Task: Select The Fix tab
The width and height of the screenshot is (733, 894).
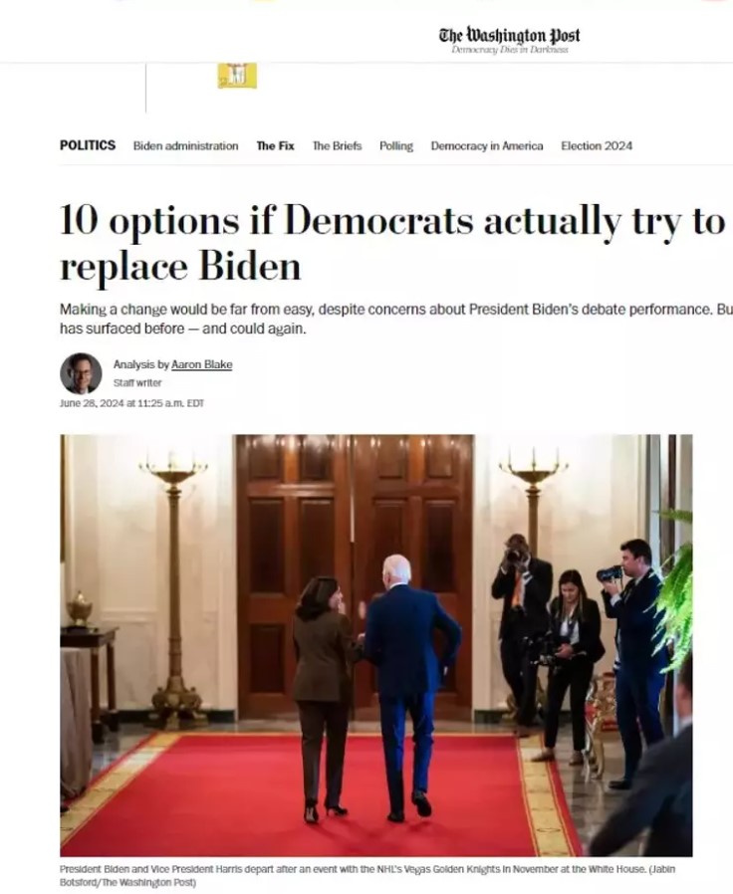Action: tap(275, 146)
